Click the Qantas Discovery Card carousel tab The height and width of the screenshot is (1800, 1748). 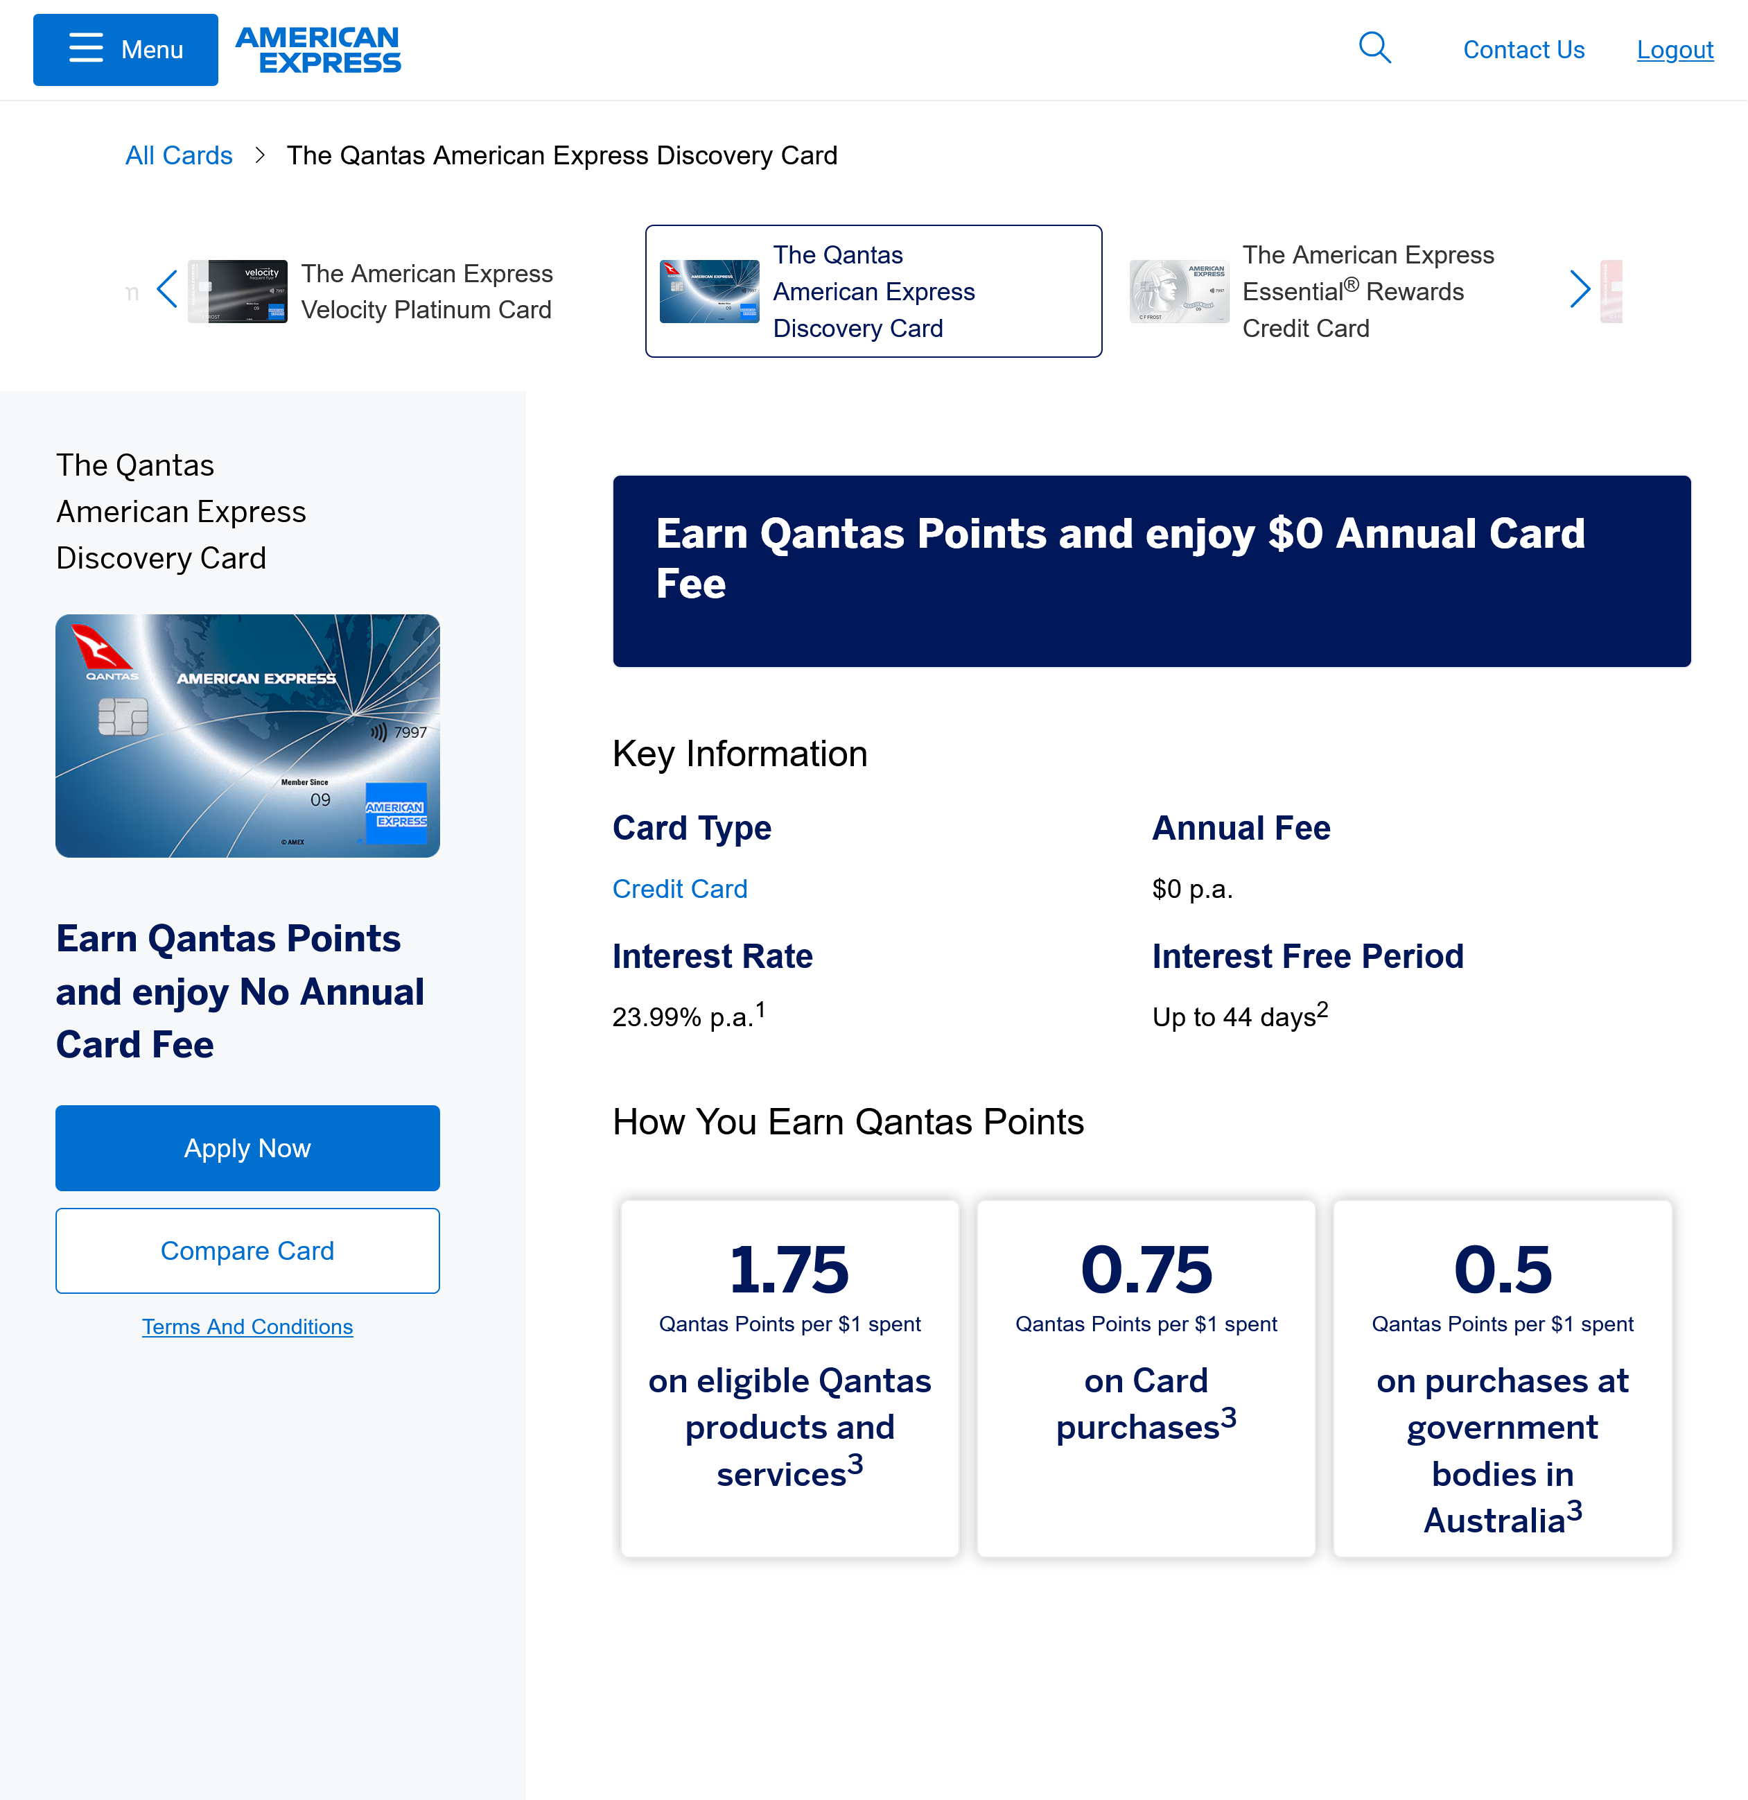[874, 291]
